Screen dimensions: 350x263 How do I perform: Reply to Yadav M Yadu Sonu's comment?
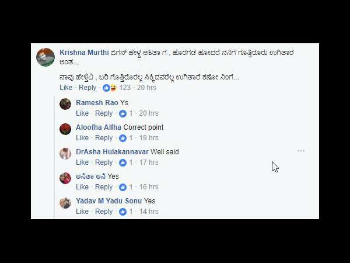click(104, 212)
